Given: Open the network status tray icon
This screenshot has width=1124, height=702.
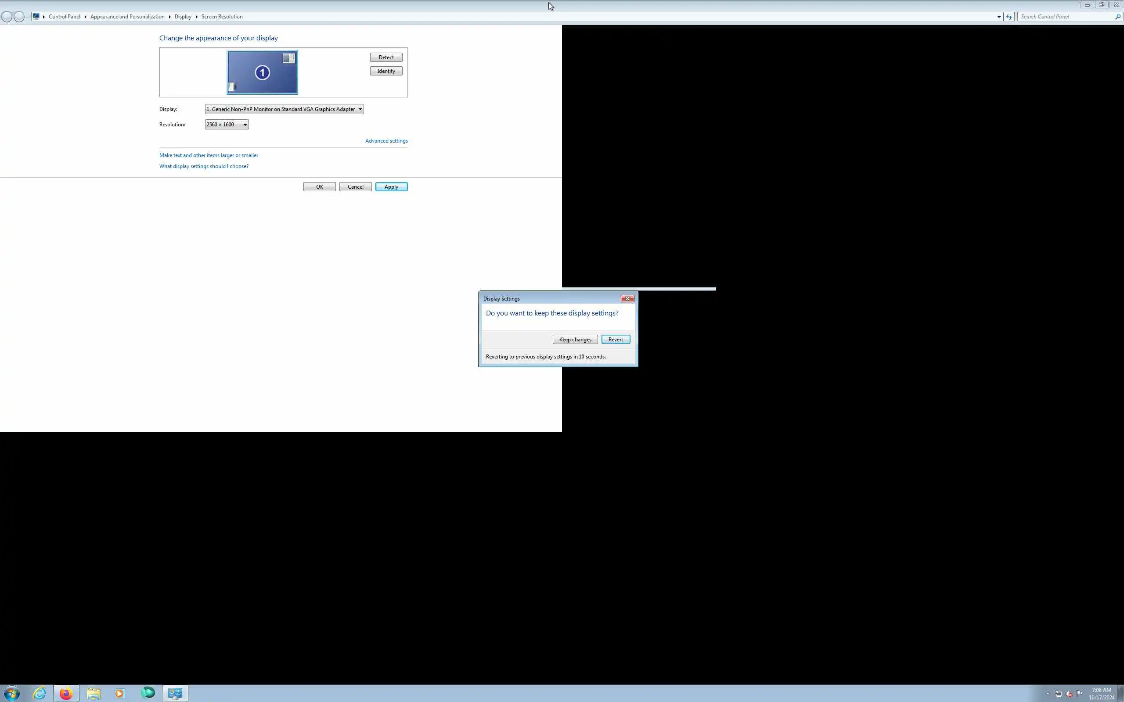Looking at the screenshot, I should [1059, 694].
